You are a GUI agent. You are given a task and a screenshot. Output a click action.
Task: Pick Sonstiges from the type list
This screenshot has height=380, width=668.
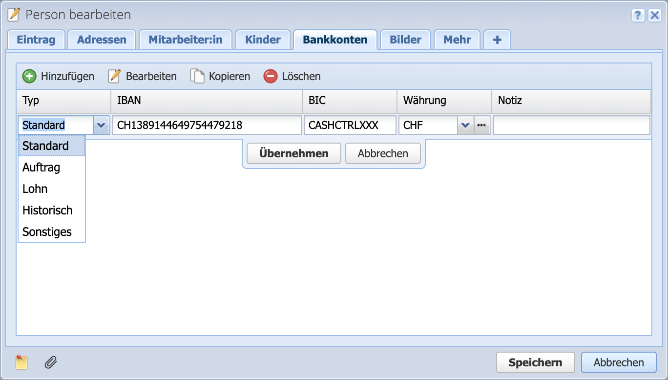tap(47, 232)
